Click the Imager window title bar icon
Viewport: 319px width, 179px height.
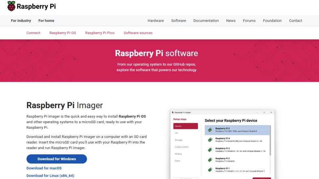173,112
